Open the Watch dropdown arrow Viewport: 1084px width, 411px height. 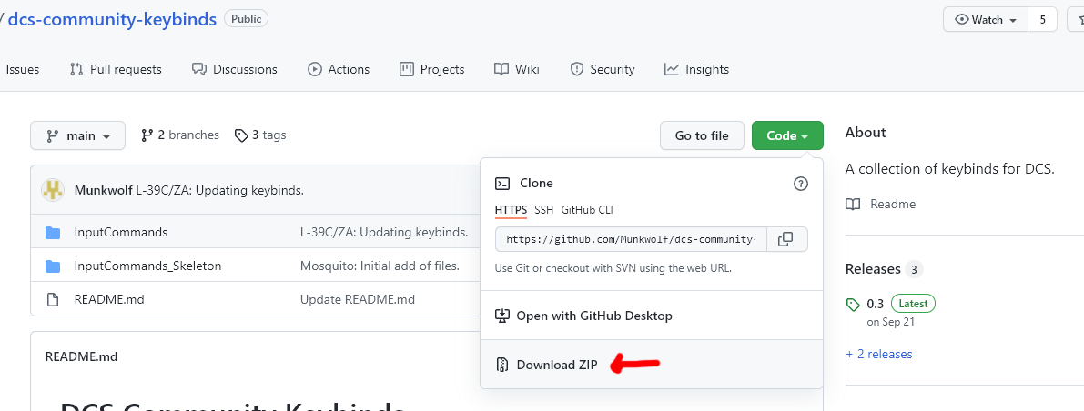[1014, 21]
